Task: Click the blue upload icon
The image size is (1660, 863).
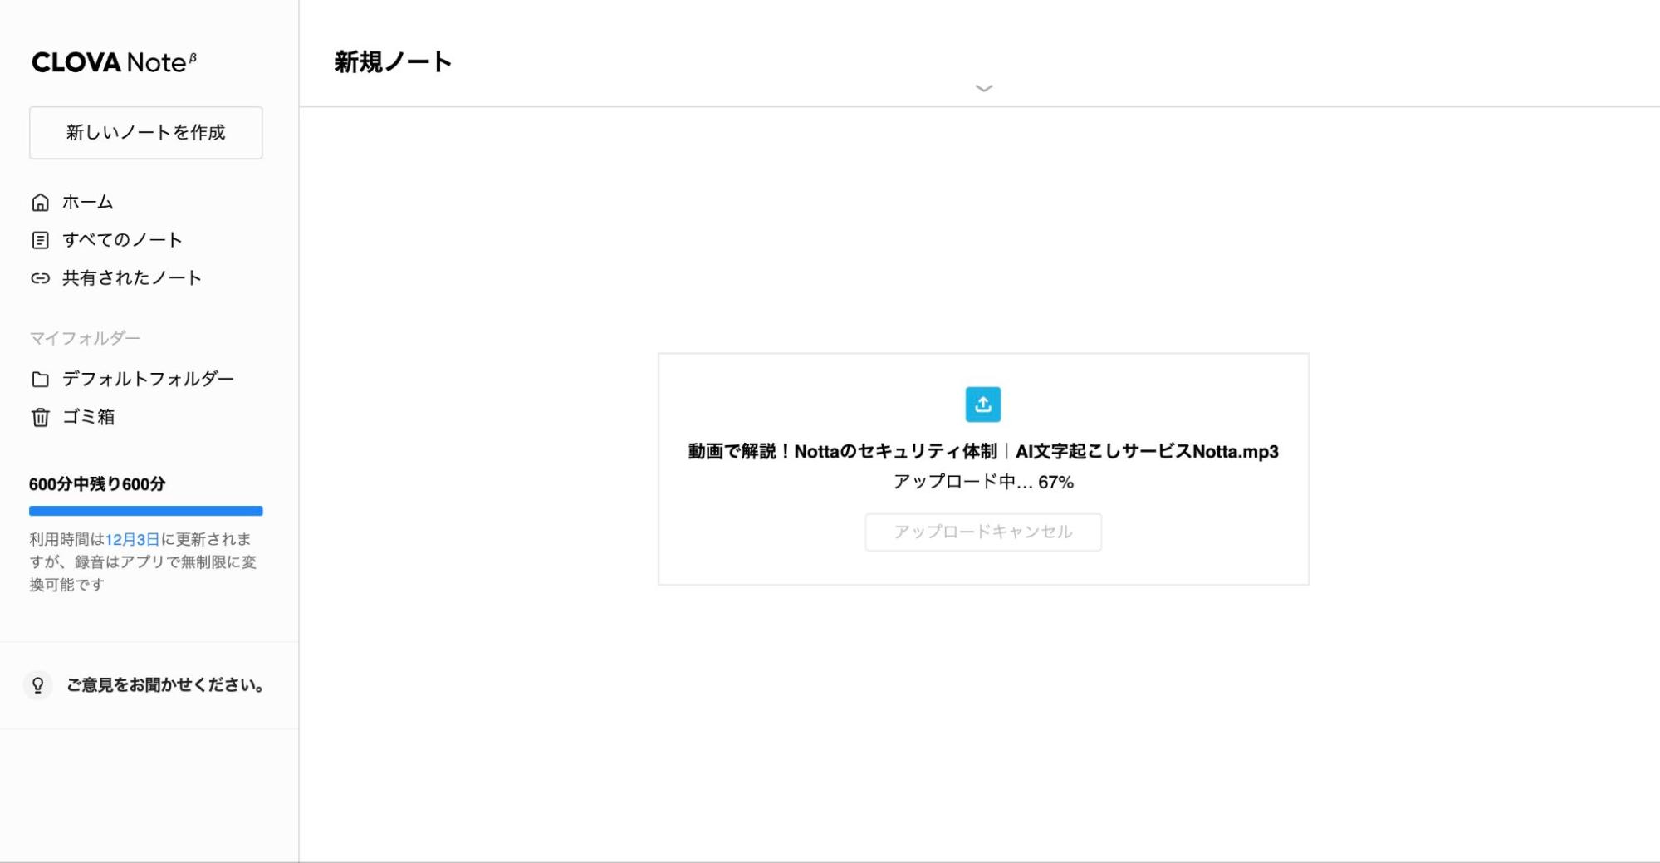Action: click(983, 405)
